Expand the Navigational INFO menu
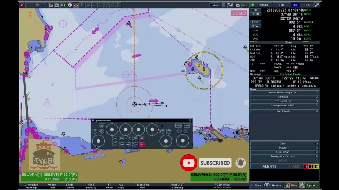Screen dimensions: 339x190 [284, 105]
